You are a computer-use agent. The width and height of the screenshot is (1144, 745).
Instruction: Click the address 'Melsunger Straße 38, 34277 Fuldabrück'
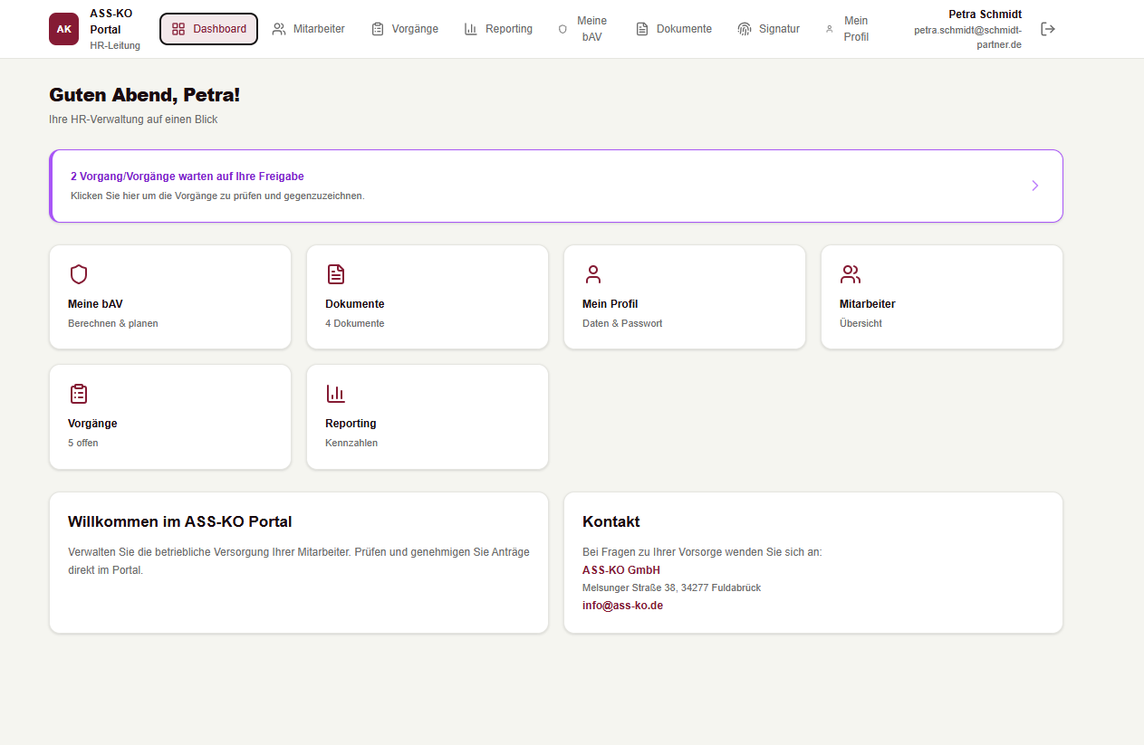click(671, 587)
